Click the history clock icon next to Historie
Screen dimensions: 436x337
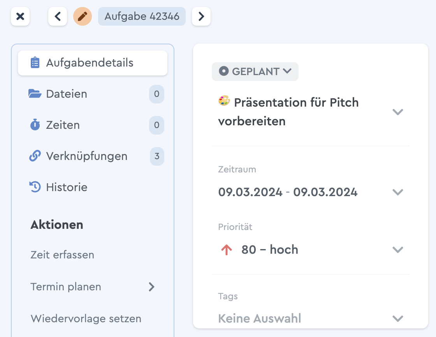coord(35,187)
